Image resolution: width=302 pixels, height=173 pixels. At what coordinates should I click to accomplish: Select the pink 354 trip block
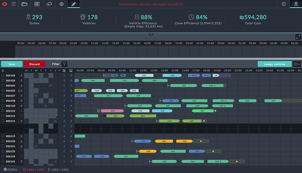[112, 111]
